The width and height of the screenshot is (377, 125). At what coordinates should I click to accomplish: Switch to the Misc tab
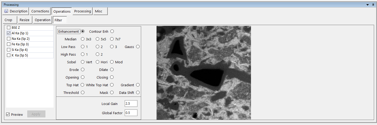[x=100, y=11]
